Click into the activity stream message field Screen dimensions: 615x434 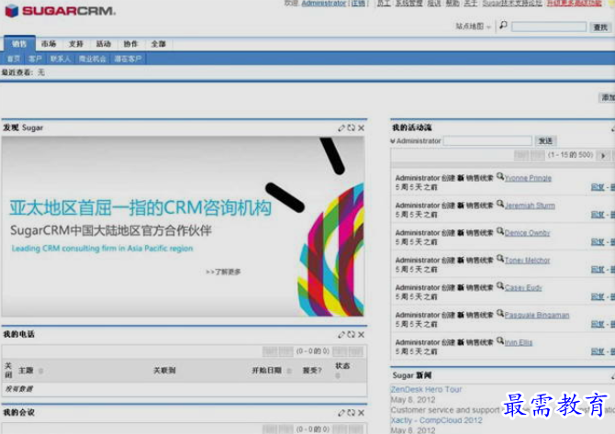point(487,140)
